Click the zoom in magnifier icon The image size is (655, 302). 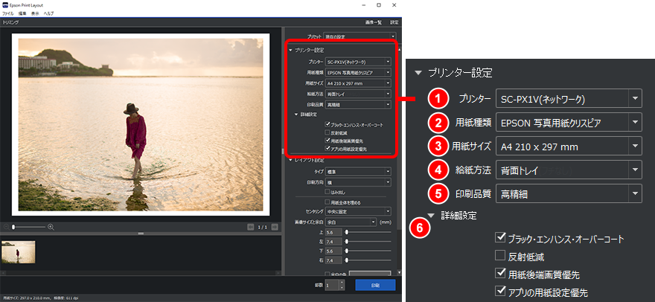[51, 227]
